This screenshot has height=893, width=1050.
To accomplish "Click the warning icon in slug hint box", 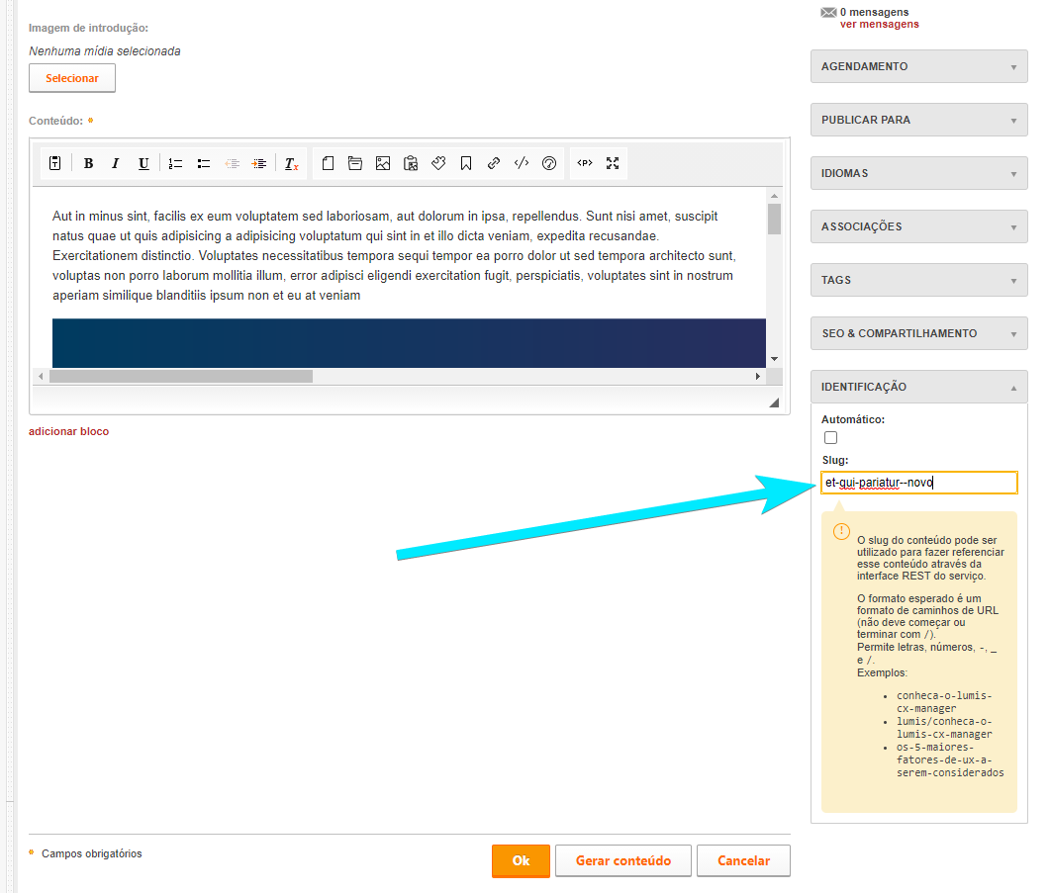I will pos(842,531).
